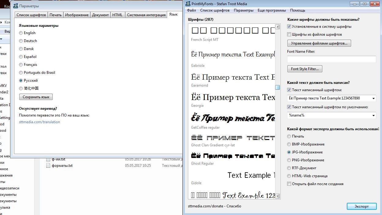The height and width of the screenshot is (215, 382).
Task: Click the sttmedia.com/donate status text
Action: 215,206
